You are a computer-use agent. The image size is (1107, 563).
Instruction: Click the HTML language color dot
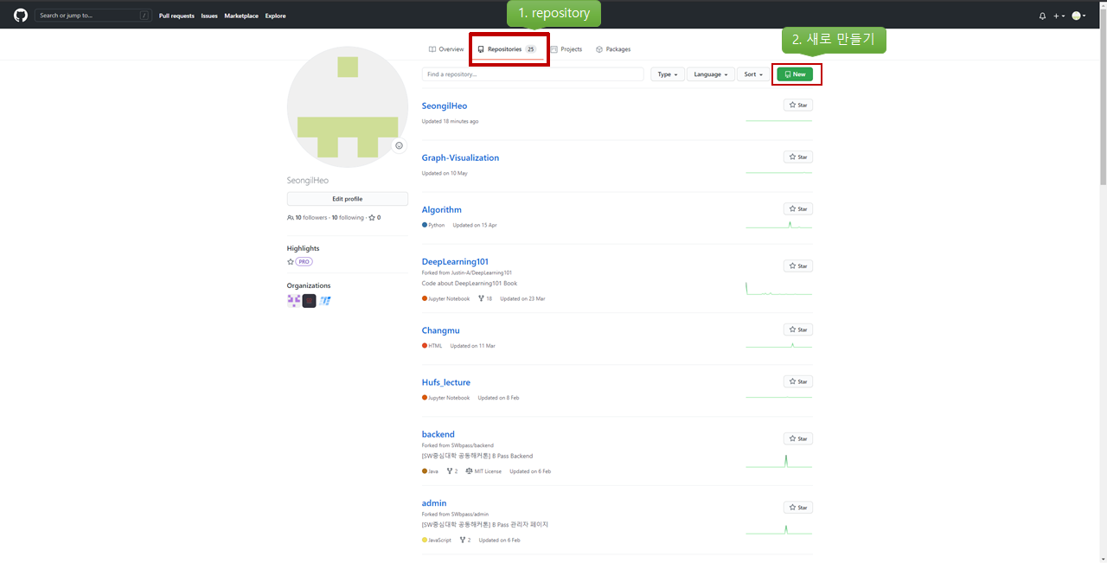[x=425, y=346]
